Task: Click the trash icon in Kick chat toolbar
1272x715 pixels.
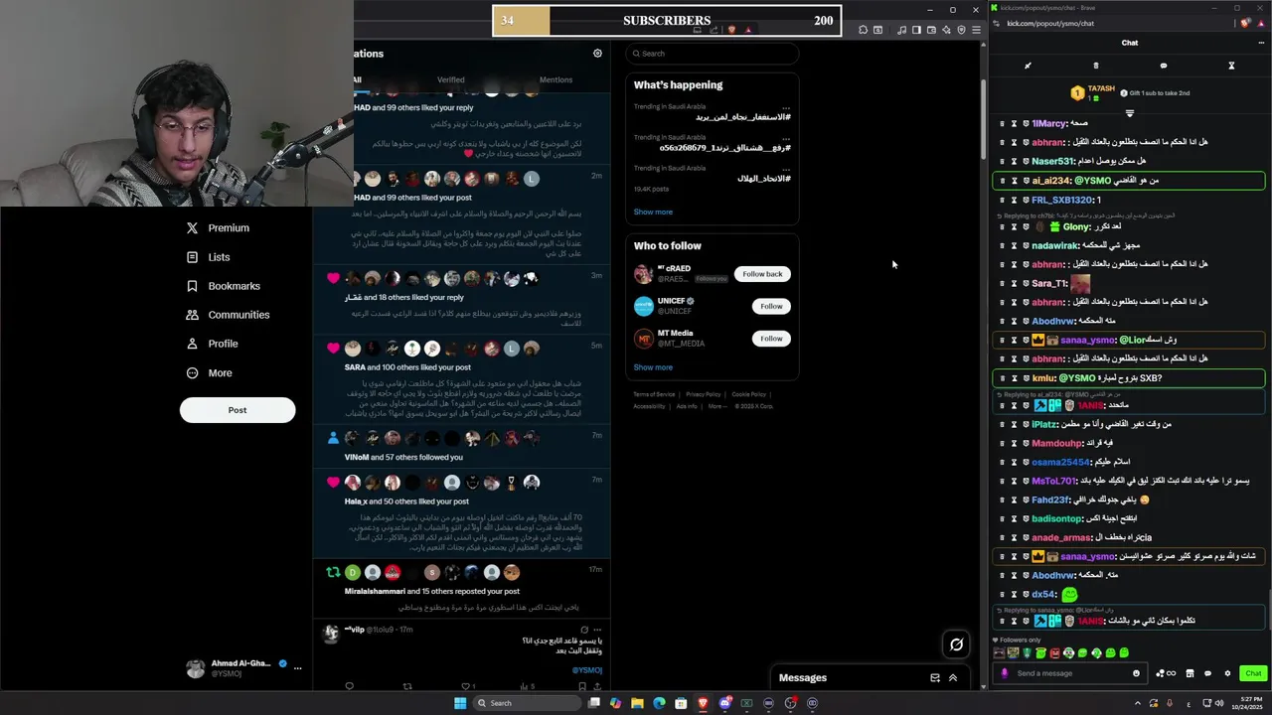Action: 1096,66
